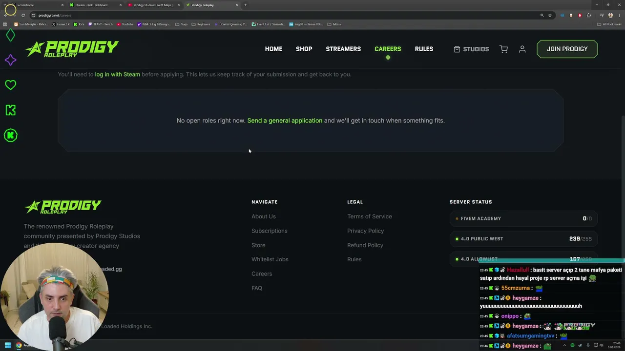Viewport: 625px width, 351px height.
Task: Open the SHOP menu item
Action: pyautogui.click(x=304, y=49)
